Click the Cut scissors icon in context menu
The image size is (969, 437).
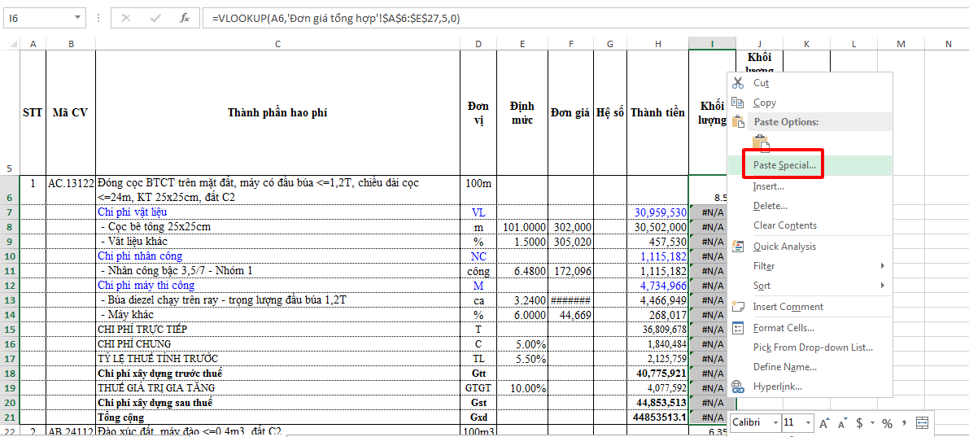tap(738, 83)
